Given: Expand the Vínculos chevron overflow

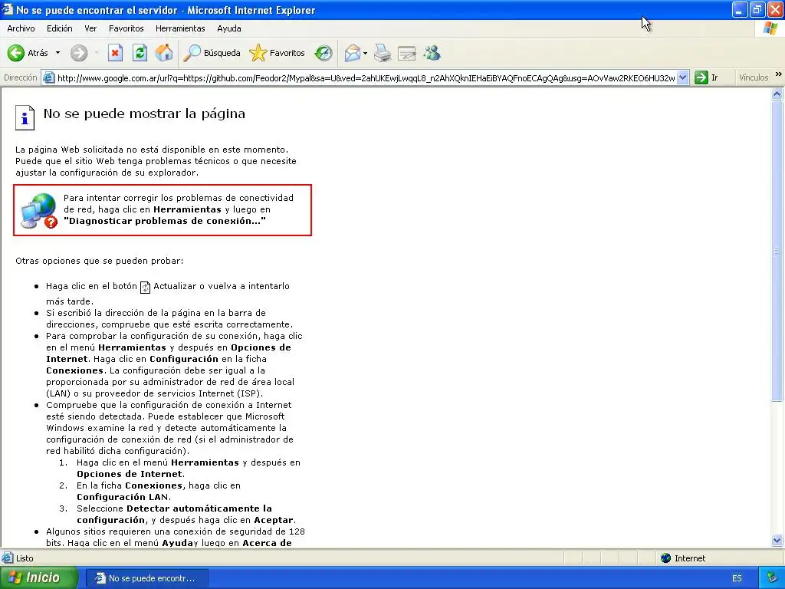Looking at the screenshot, I should click(x=779, y=74).
